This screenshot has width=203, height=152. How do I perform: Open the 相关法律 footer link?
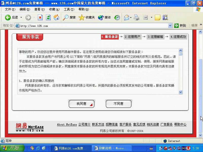[153, 124]
